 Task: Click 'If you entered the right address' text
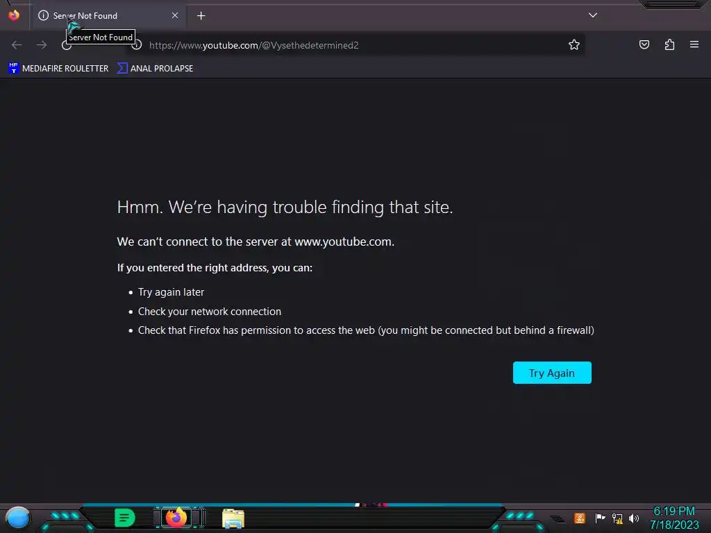215,268
